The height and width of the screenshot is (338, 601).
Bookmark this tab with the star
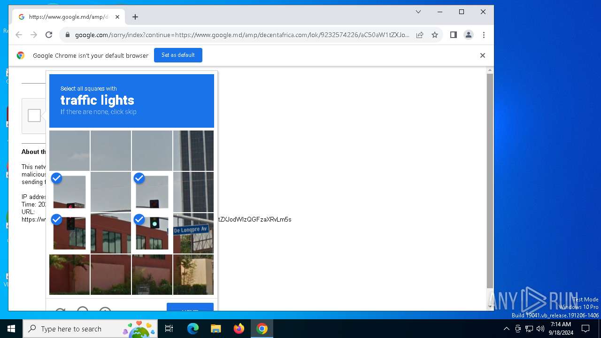coord(435,35)
